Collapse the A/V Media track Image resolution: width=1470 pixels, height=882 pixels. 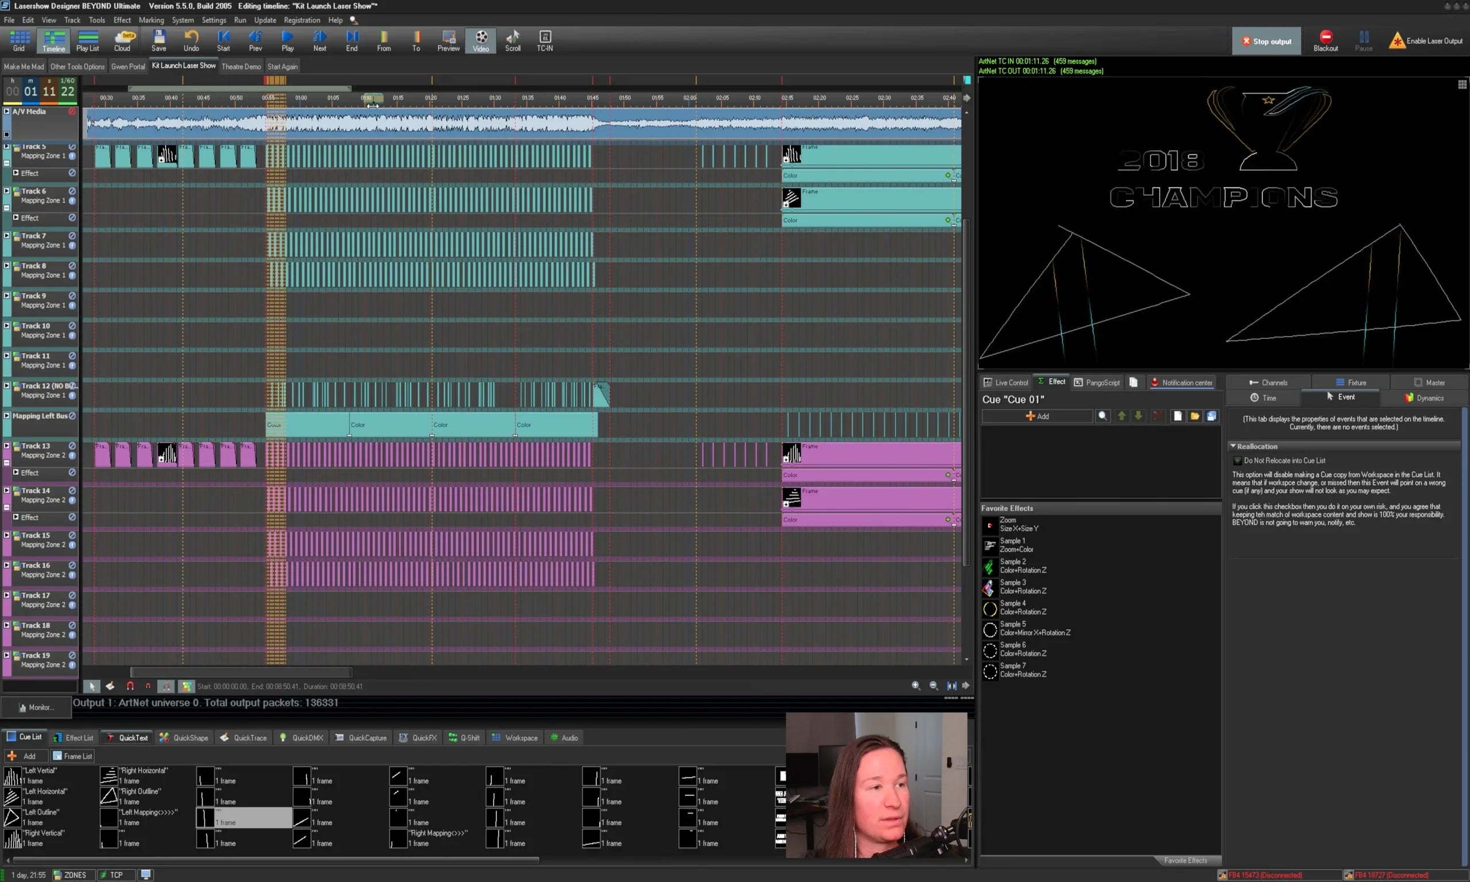point(6,111)
